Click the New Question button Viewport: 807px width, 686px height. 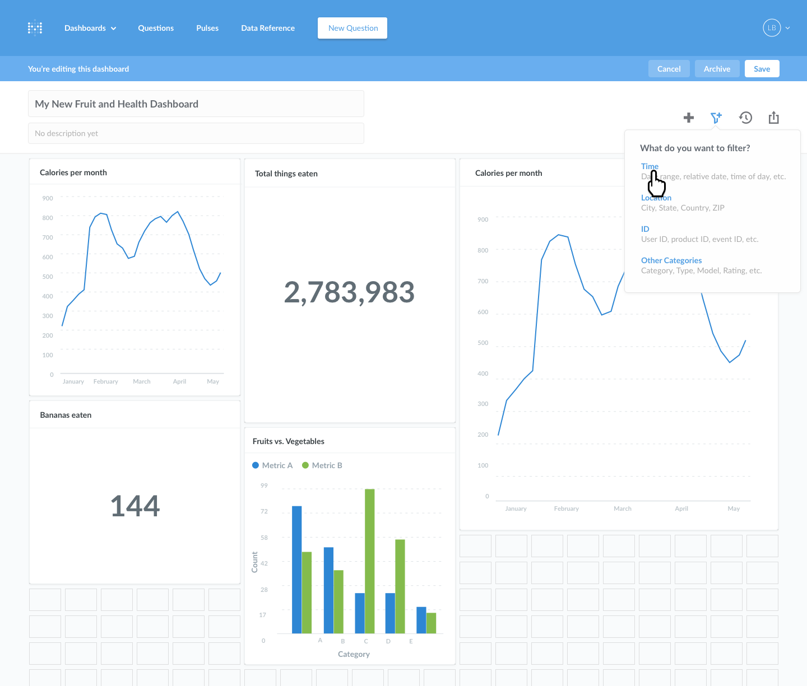[352, 27]
